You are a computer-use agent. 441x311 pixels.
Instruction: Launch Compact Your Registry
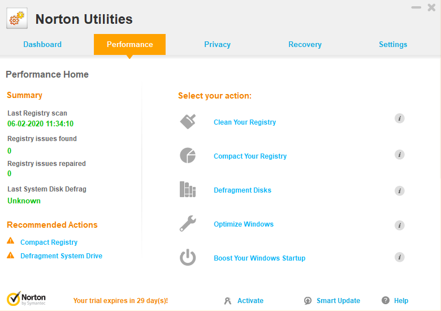tap(250, 156)
